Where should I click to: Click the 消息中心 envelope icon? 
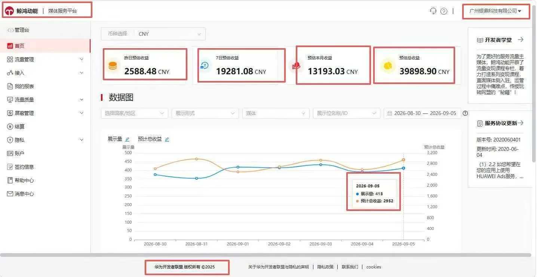click(10, 194)
